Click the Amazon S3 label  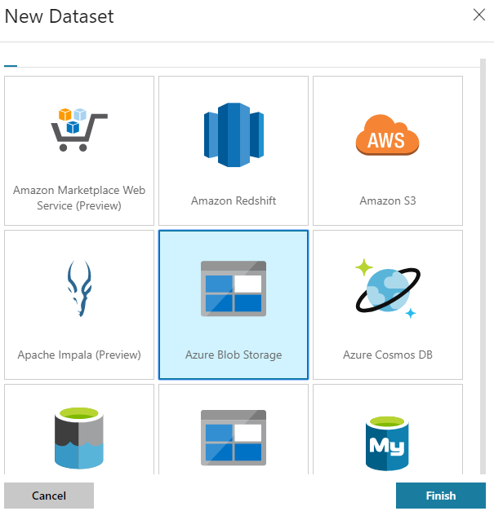(x=388, y=201)
